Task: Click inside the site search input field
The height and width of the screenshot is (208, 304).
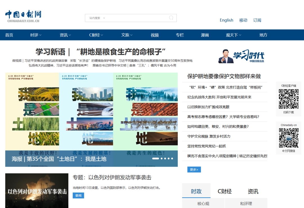Action: coord(135,18)
